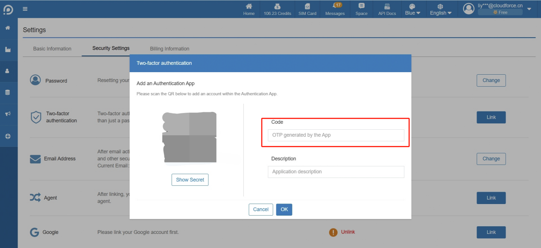Toggle the hamburger sidebar menu
Screen dimensions: 541x248
point(25,9)
